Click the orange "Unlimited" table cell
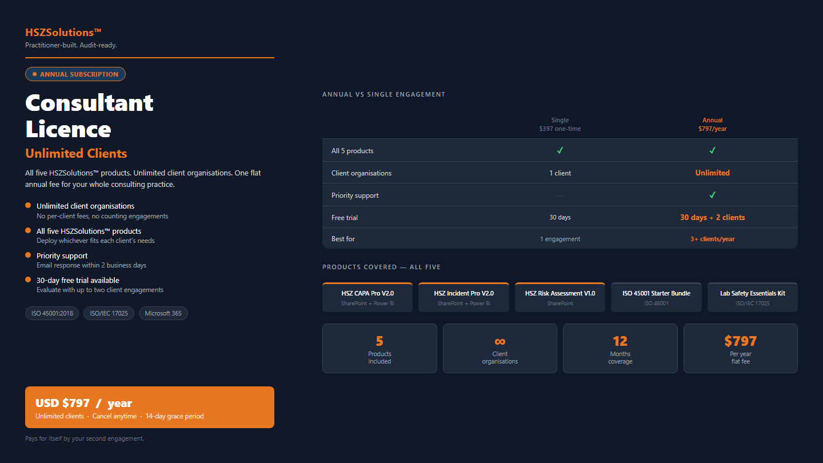The image size is (823, 463). (x=712, y=173)
